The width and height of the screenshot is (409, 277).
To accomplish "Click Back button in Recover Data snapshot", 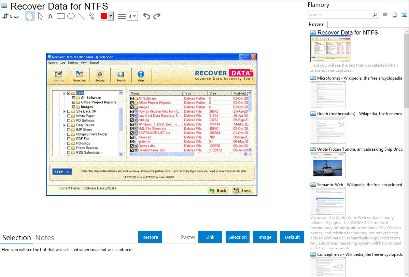I will (218, 191).
